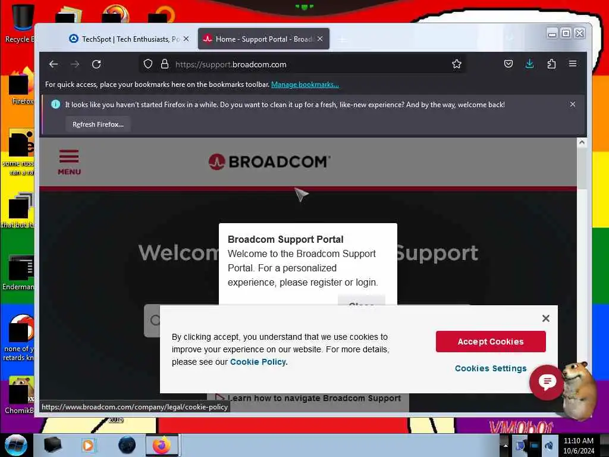Go back using Firefox back arrow
Image resolution: width=609 pixels, height=457 pixels.
[x=54, y=64]
